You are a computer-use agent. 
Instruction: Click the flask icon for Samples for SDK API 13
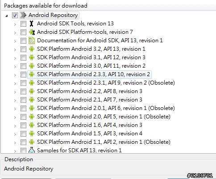point(32,150)
